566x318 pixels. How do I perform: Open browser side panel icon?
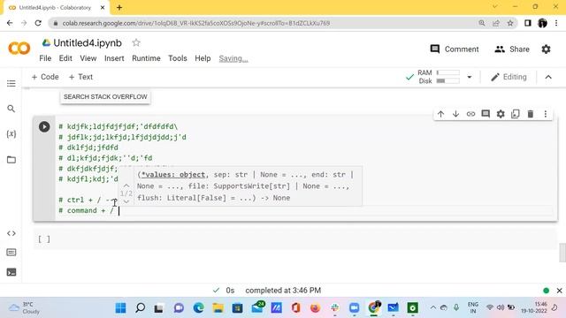pyautogui.click(x=528, y=23)
